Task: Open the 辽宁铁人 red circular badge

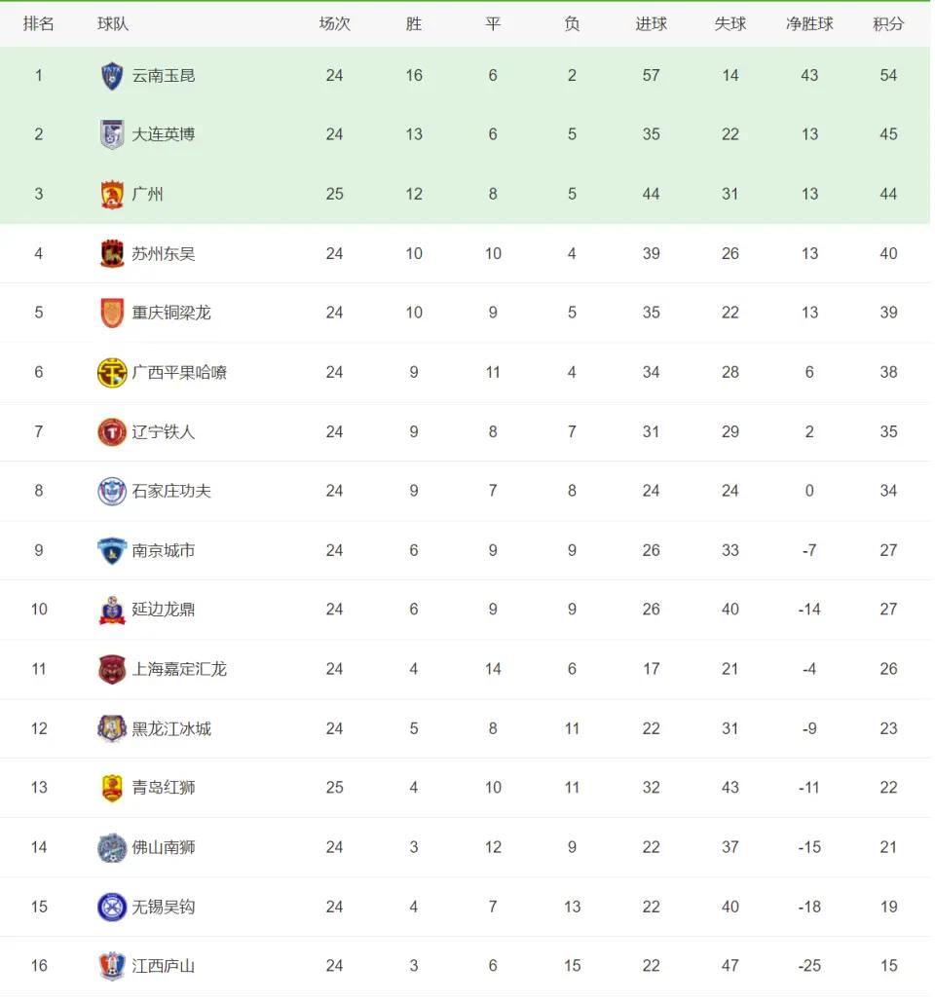Action: coord(112,432)
